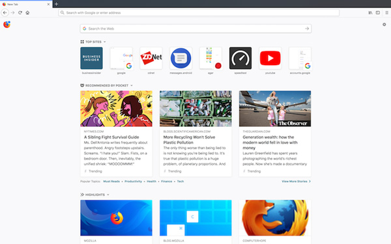
Task: Collapse the Top Sites section chevron
Action: [105, 42]
